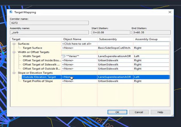
Task: Collapse the Surfaces tree group
Action: click(x=14, y=44)
